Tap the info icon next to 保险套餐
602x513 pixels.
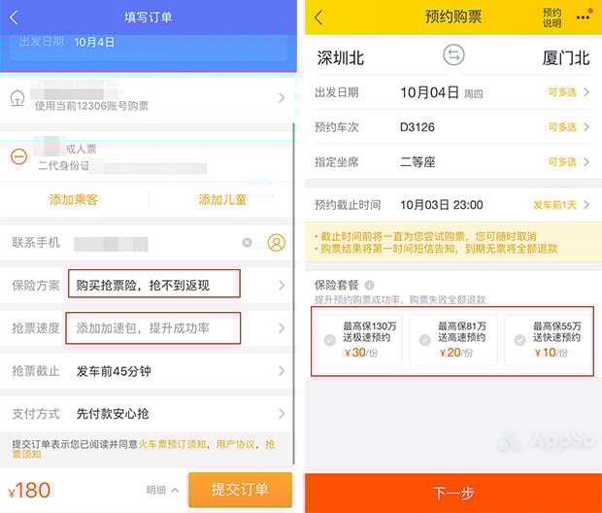tap(369, 285)
